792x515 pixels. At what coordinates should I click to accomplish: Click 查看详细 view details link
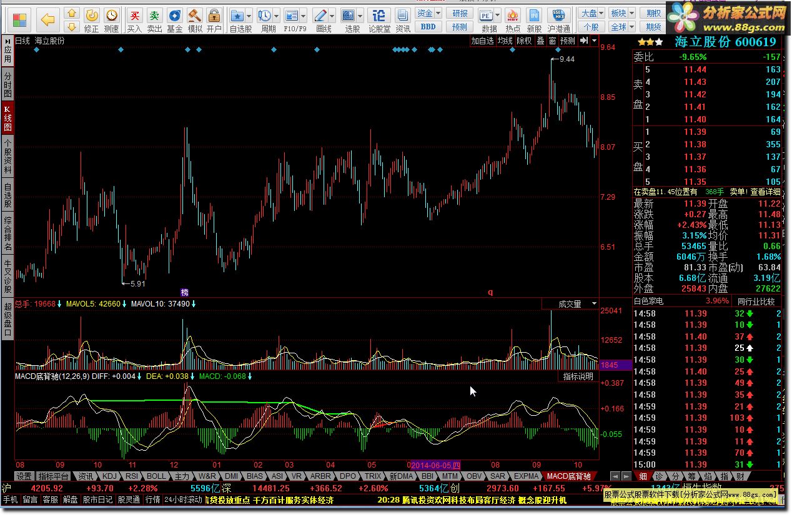pyautogui.click(x=765, y=192)
